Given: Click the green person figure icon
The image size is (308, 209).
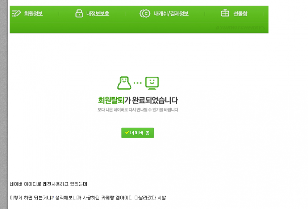Looking at the screenshot, I should click(x=124, y=83).
